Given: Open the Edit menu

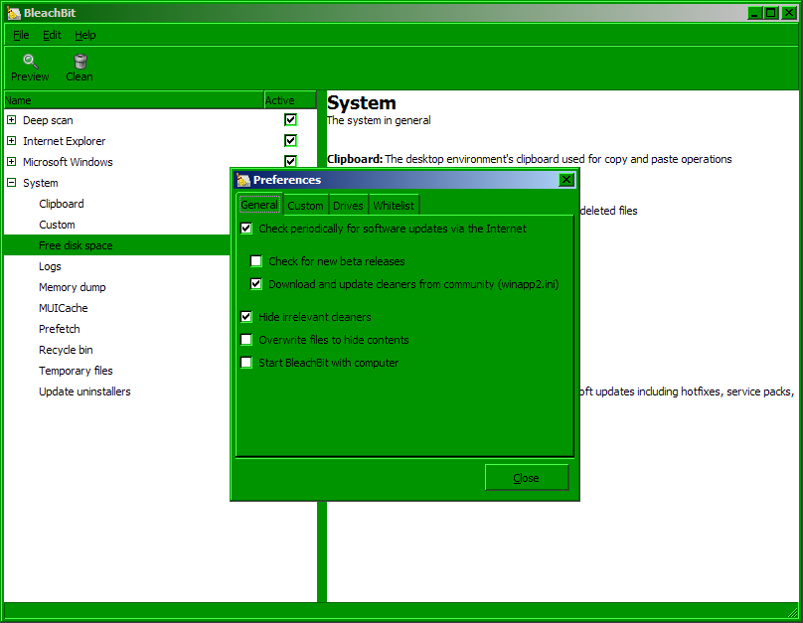Looking at the screenshot, I should tap(52, 36).
